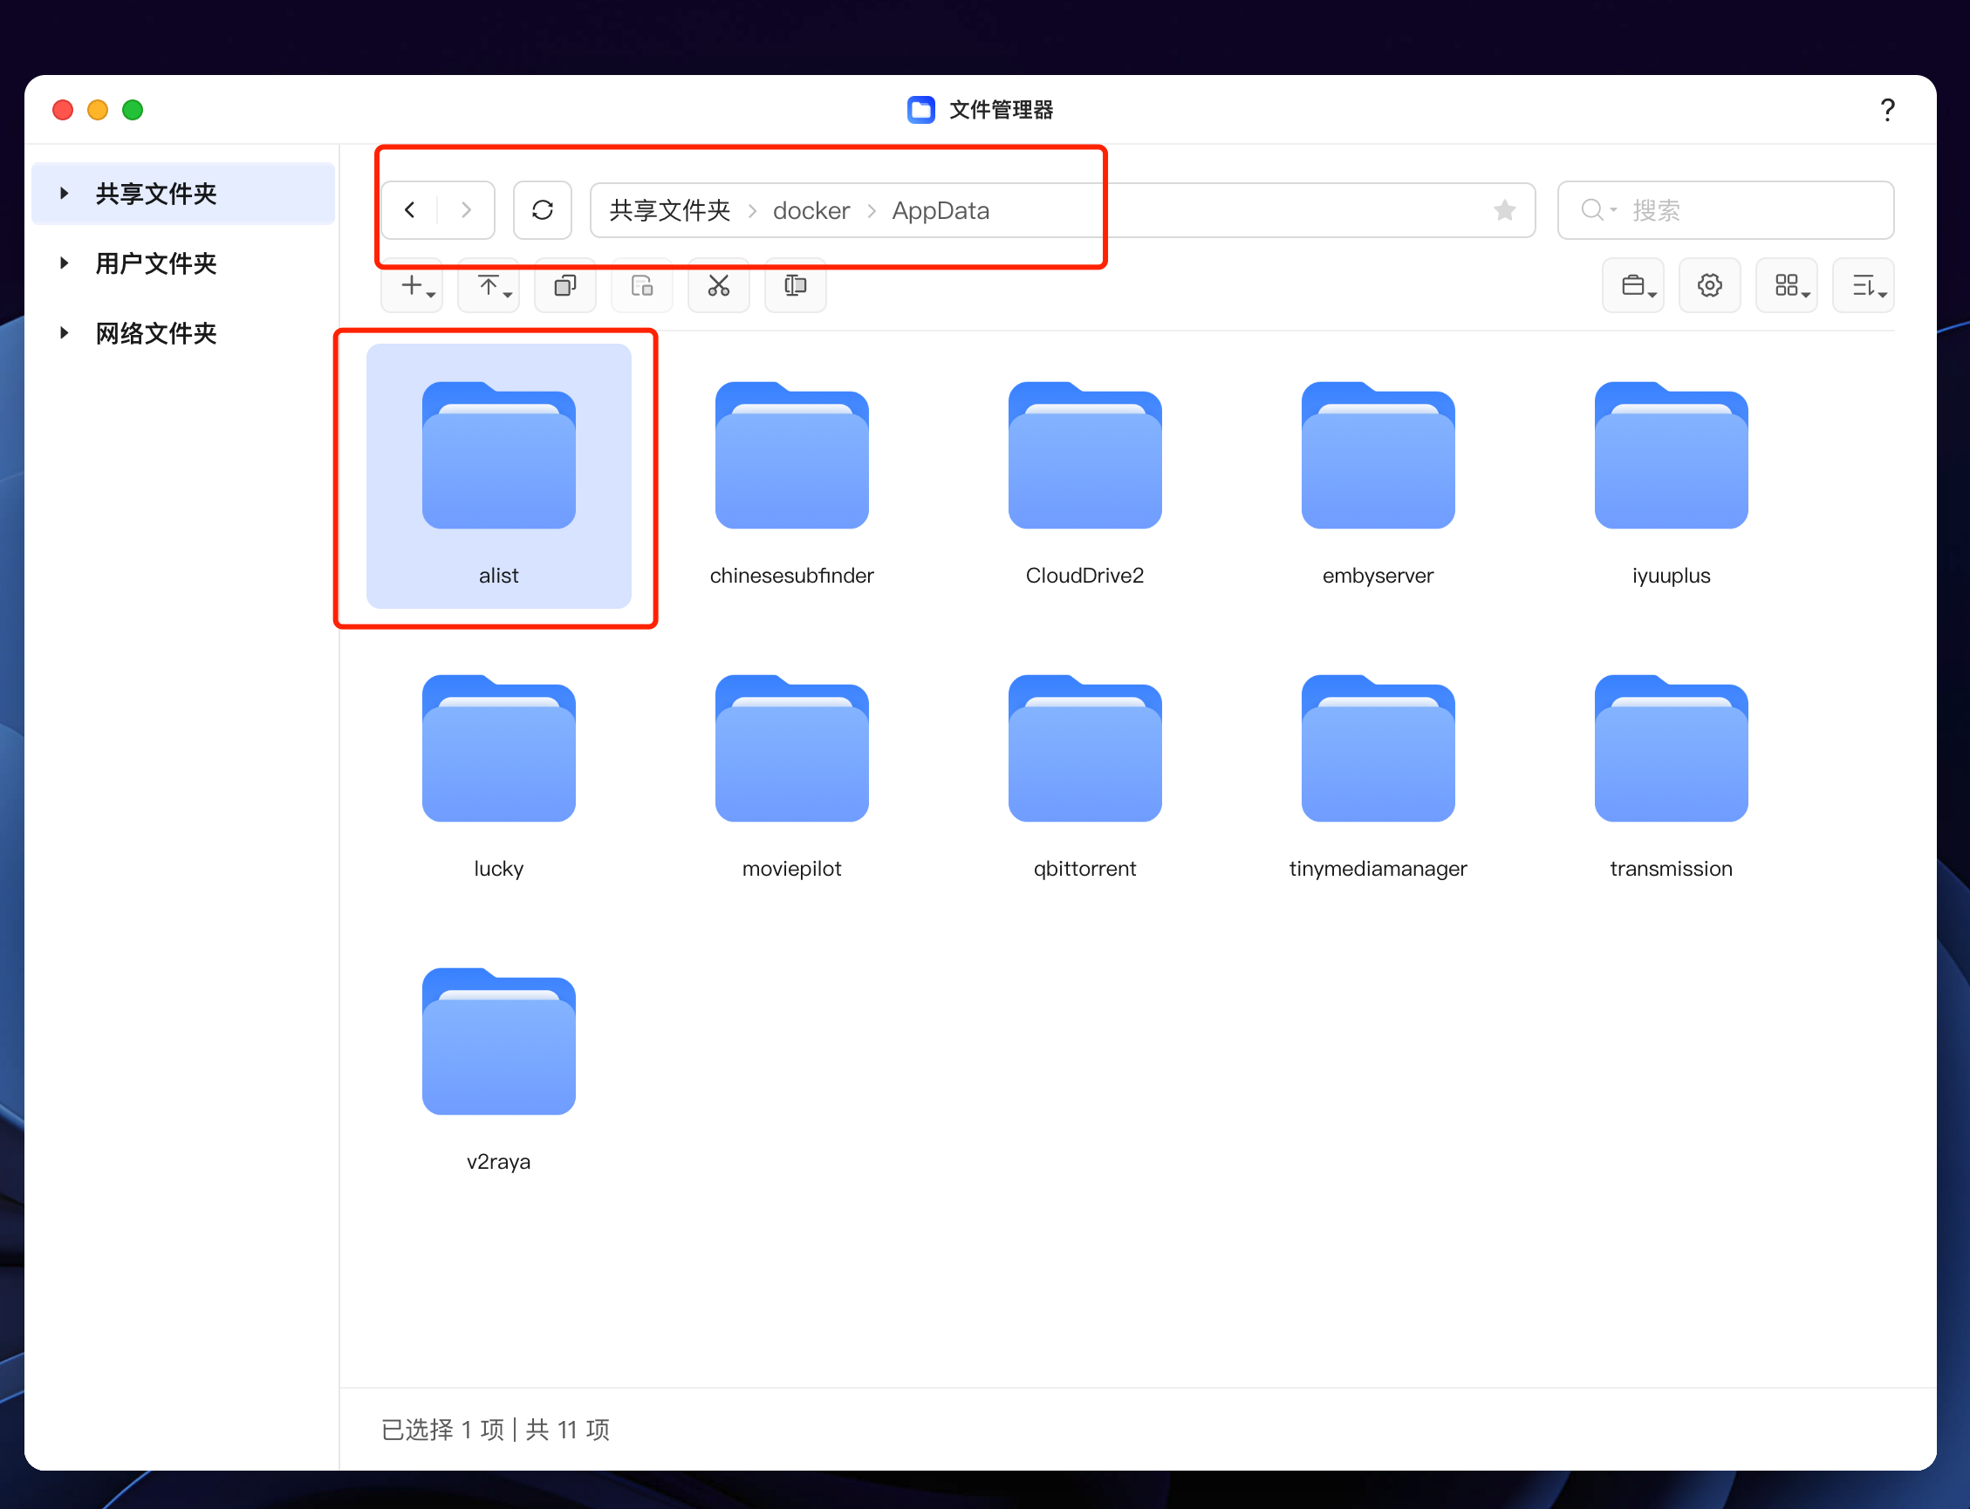The image size is (1970, 1509).
Task: Minimize window with the yellow button
Action: point(98,110)
